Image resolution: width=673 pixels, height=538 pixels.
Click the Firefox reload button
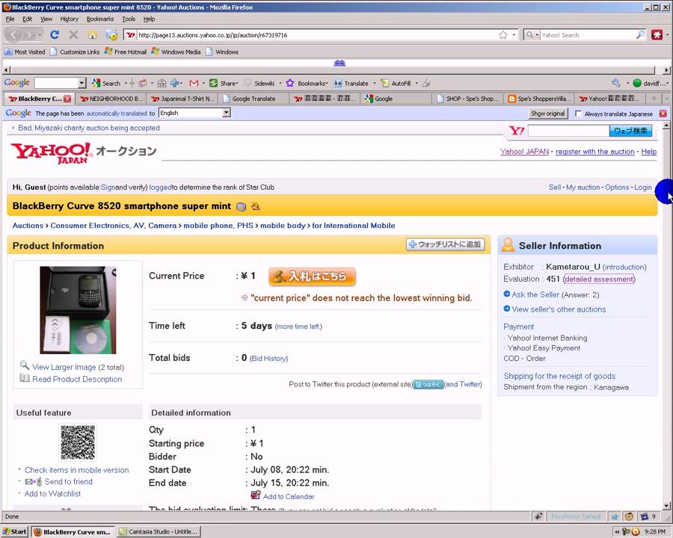click(x=55, y=35)
